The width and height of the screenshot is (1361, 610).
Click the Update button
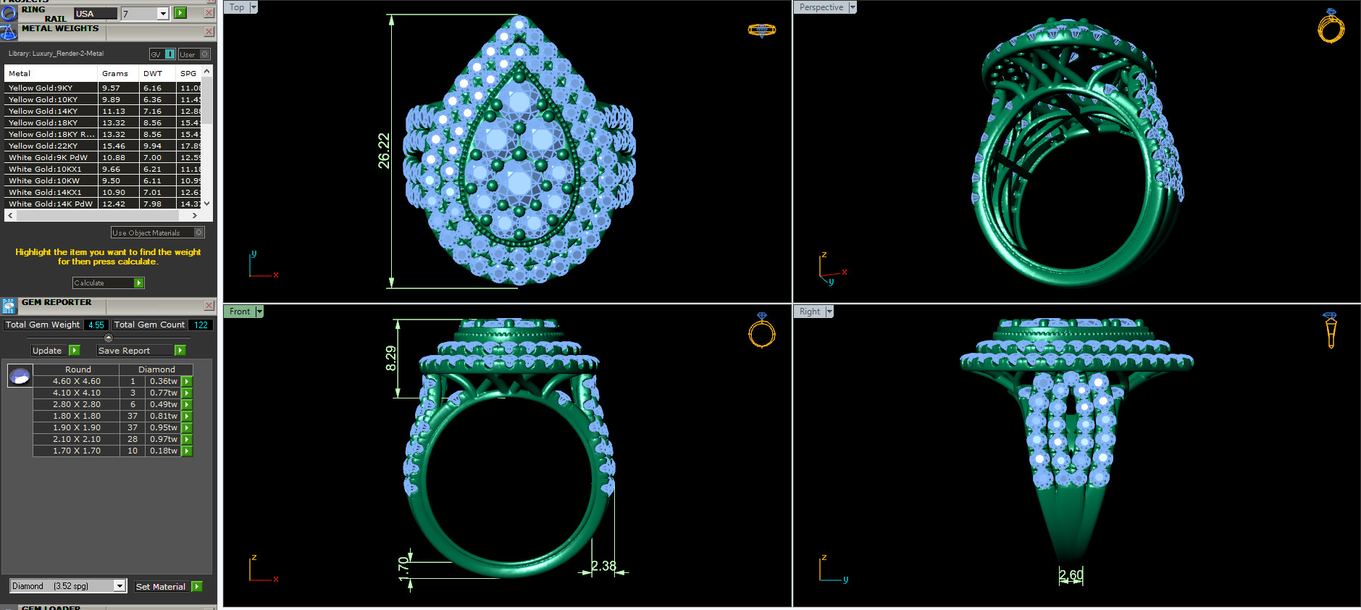[x=49, y=351]
